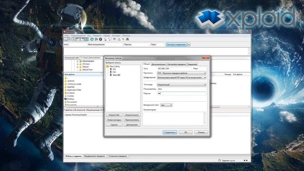
Task: Click the Переименовать button
Action: click(x=132, y=120)
